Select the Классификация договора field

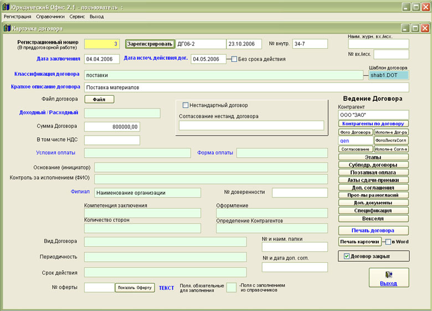pos(224,75)
